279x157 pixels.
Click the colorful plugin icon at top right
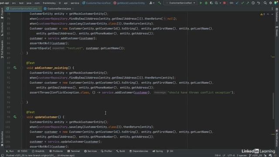tap(276, 3)
